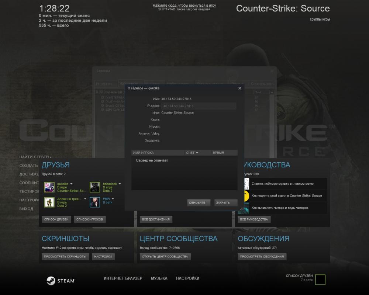This screenshot has width=369, height=295.
Task: Open МУЗЫКА in bottom bar
Action: point(159,278)
